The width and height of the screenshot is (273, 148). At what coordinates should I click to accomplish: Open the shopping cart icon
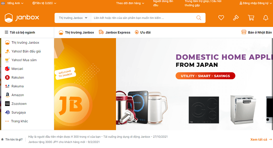click(x=251, y=18)
